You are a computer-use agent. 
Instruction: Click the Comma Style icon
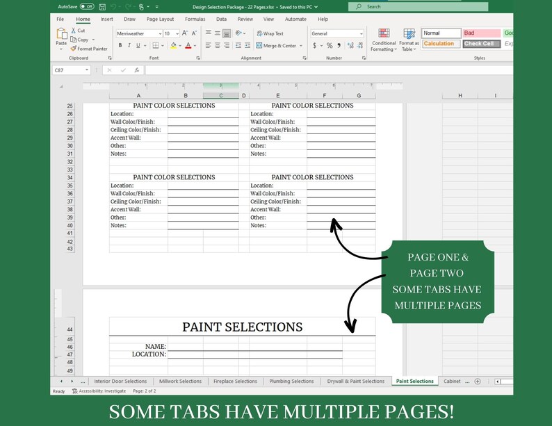click(339, 45)
